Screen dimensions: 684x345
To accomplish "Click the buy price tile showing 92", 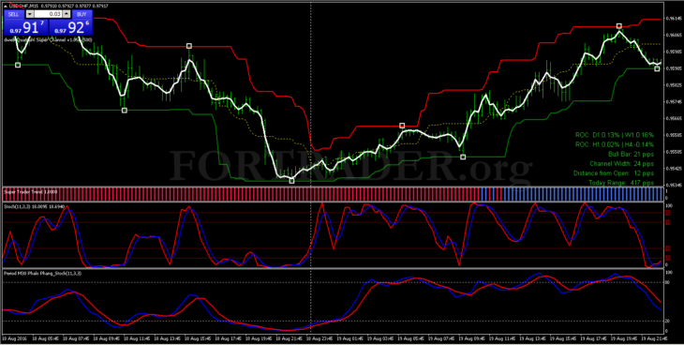I will (x=70, y=27).
